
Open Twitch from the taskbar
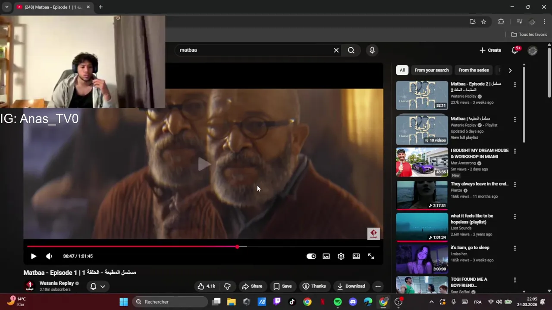pos(277,302)
